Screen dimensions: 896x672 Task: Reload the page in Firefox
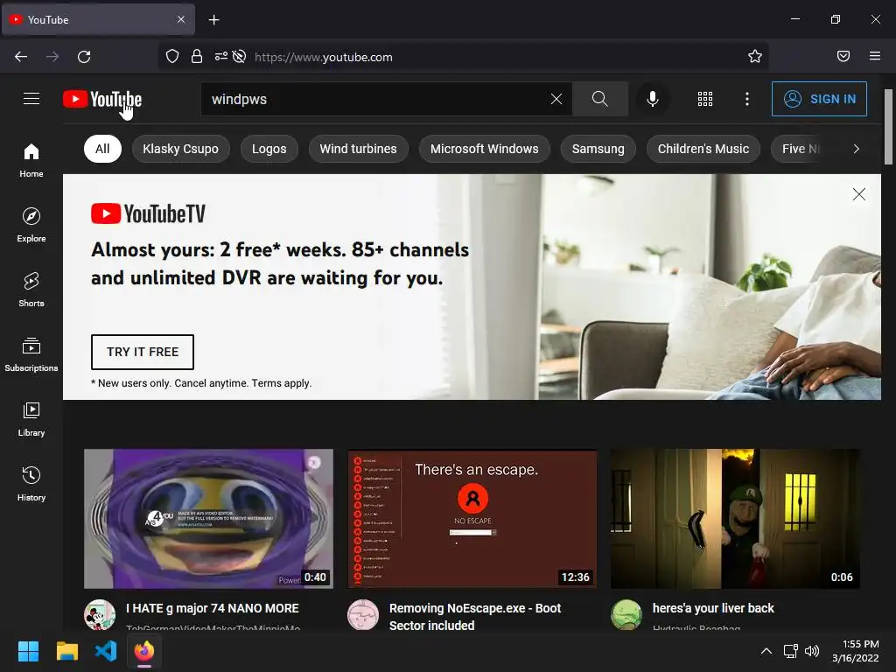[84, 57]
